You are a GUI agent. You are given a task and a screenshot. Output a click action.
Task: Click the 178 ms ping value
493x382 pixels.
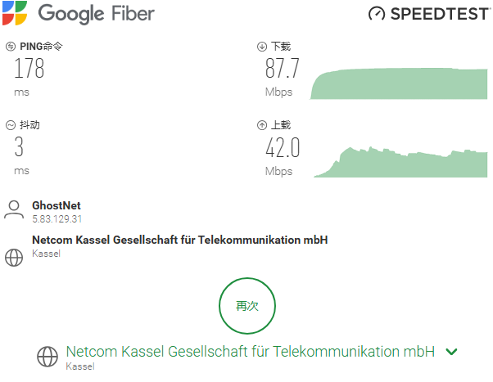(29, 69)
